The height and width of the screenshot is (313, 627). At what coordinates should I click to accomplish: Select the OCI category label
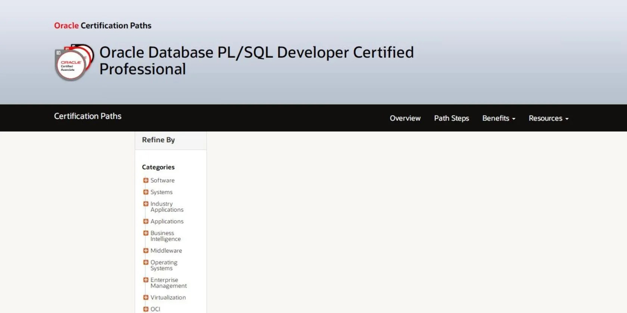(x=155, y=309)
